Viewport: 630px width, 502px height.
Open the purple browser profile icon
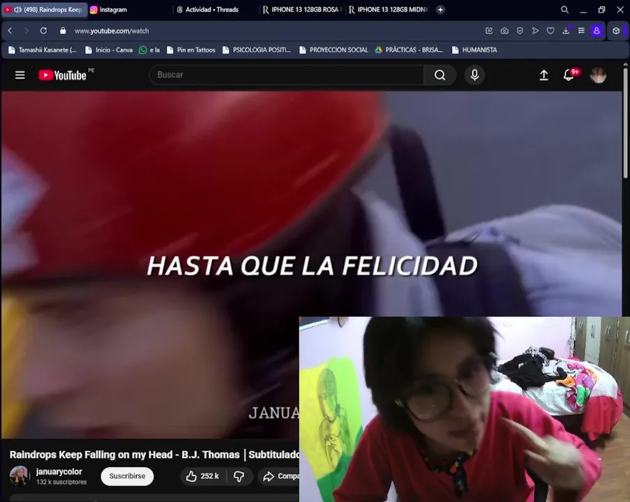597,31
